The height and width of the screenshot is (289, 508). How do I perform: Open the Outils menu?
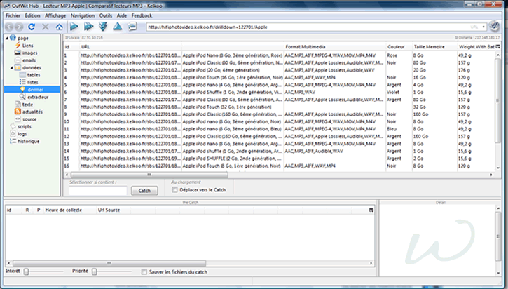pos(105,15)
